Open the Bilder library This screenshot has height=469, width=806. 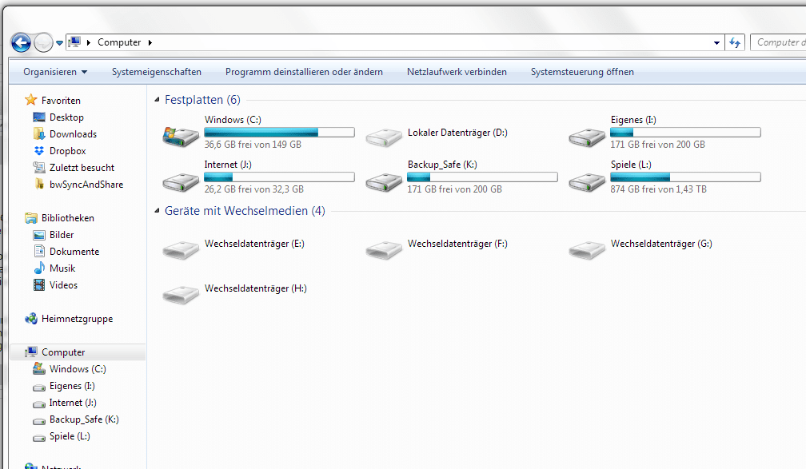click(x=54, y=235)
